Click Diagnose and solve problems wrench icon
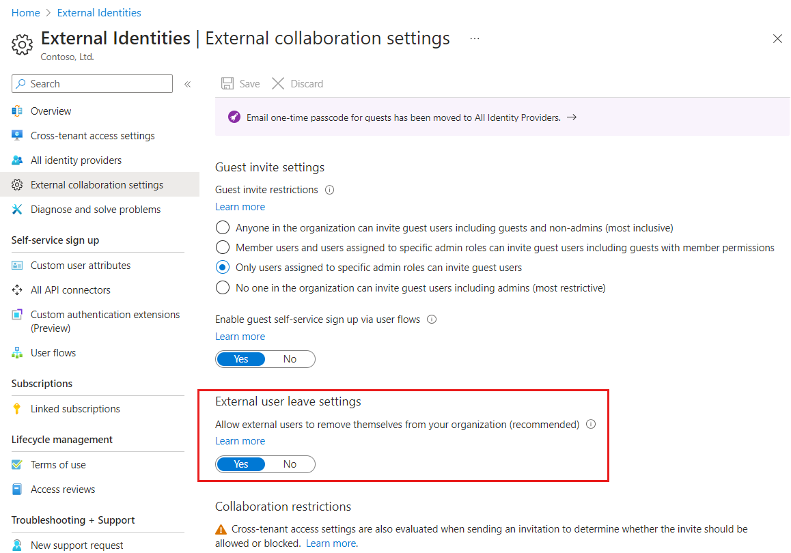Viewport: 791px width, 553px height. (18, 210)
